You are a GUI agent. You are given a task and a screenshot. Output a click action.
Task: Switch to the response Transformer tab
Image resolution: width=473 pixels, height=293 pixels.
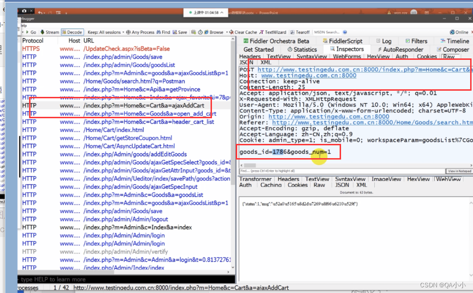click(255, 179)
